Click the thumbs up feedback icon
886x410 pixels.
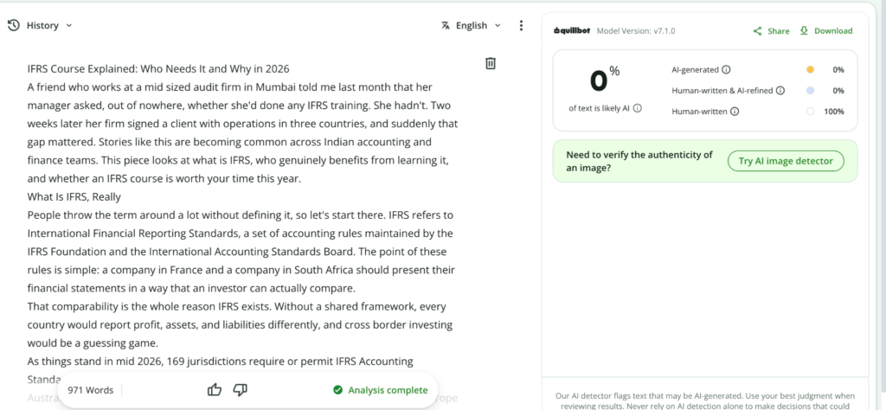(215, 389)
